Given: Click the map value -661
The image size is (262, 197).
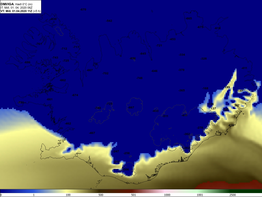Looking at the screenshot, I should click(50, 99).
